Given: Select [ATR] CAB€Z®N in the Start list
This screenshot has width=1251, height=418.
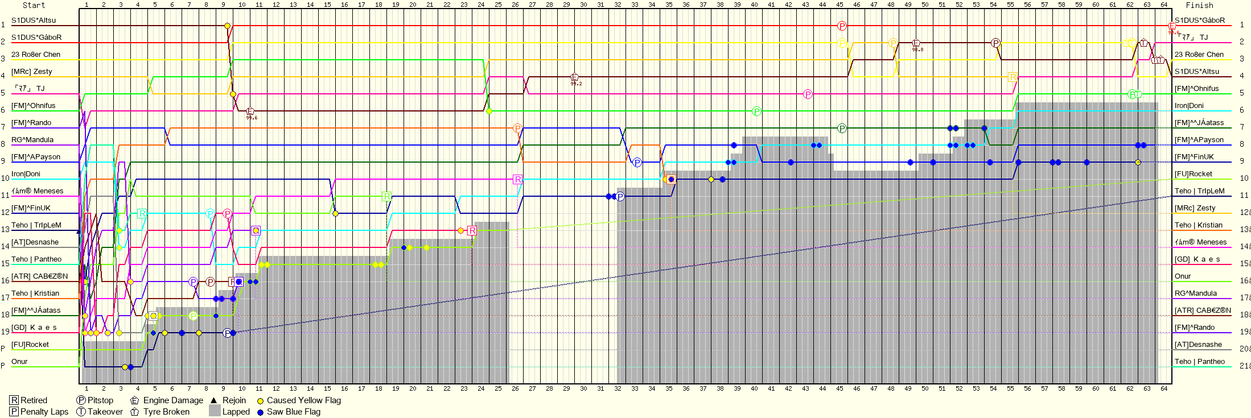Looking at the screenshot, I should point(40,276).
